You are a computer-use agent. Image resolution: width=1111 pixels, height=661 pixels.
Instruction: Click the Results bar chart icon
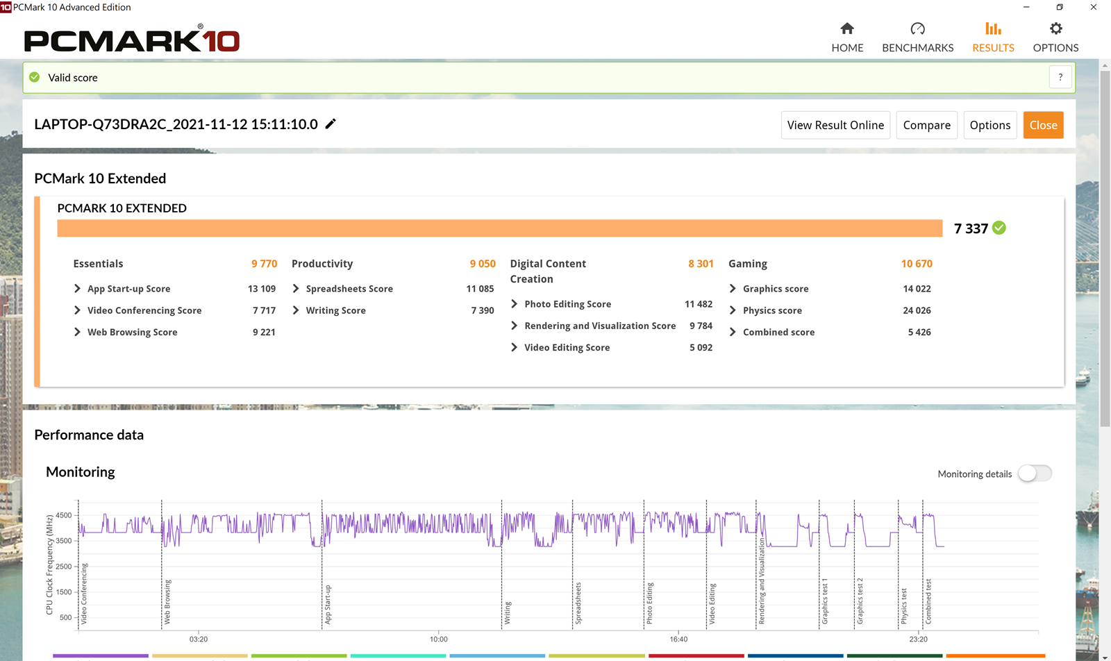(993, 28)
